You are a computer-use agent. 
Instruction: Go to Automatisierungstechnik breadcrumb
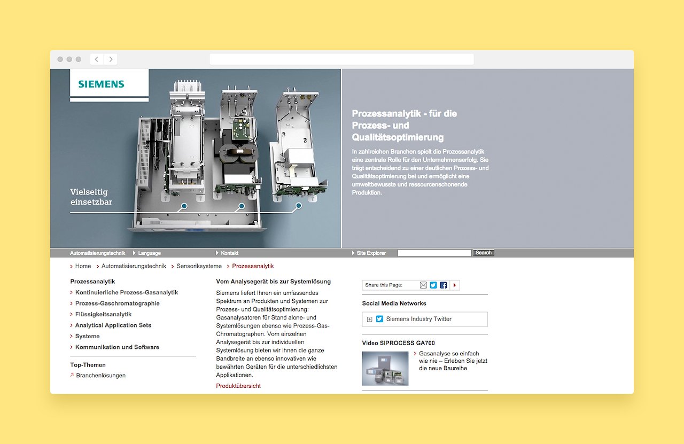[134, 266]
